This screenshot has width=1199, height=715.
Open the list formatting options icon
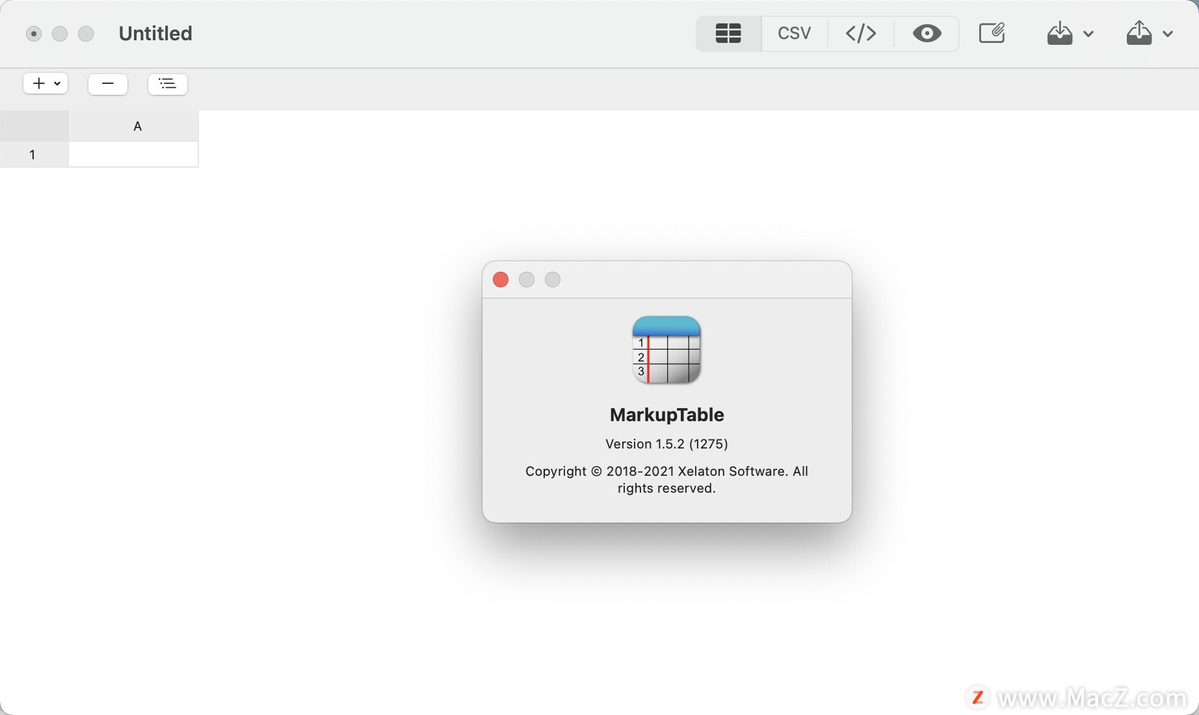pos(167,84)
